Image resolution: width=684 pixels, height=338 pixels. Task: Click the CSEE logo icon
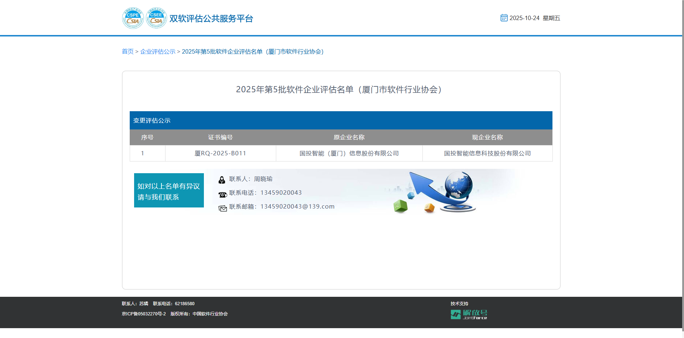pyautogui.click(x=156, y=18)
